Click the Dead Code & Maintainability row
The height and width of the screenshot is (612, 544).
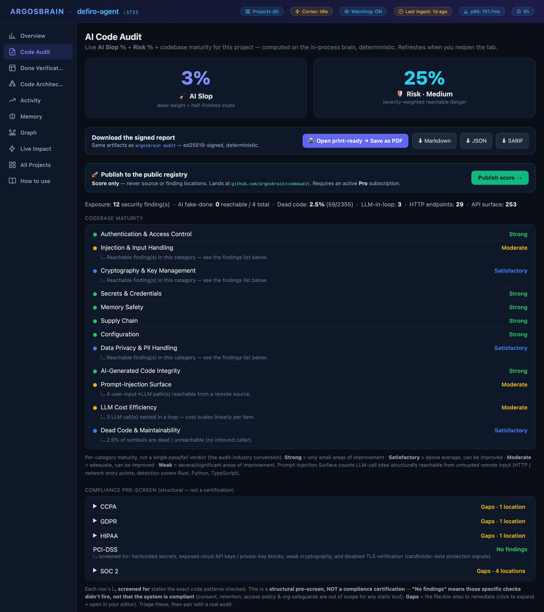pyautogui.click(x=310, y=435)
